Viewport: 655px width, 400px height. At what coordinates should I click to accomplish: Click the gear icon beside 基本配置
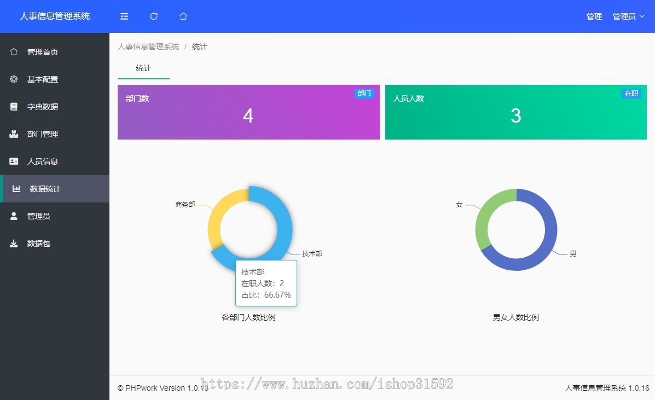tap(14, 79)
